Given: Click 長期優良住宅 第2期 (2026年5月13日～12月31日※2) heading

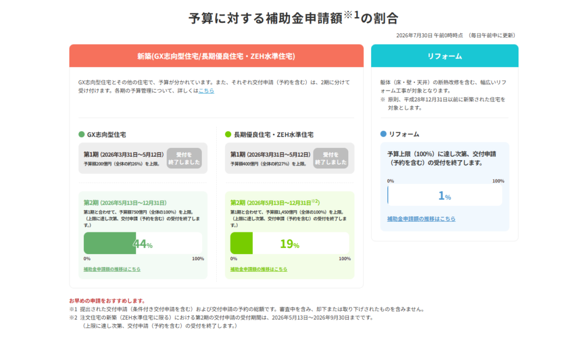Looking at the screenshot, I should [275, 202].
